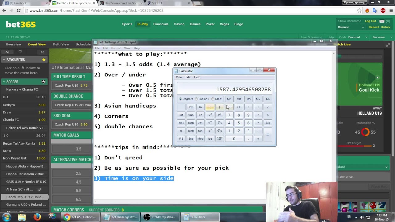Select Czech Rep U19 2.75 odds
Screen dimensions: 395x222
72,85
